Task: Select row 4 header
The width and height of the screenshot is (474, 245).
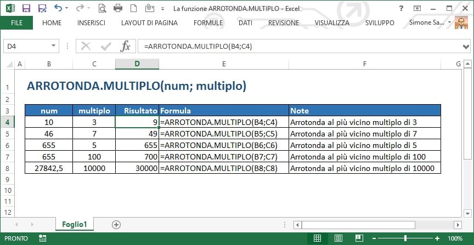Action: 8,122
